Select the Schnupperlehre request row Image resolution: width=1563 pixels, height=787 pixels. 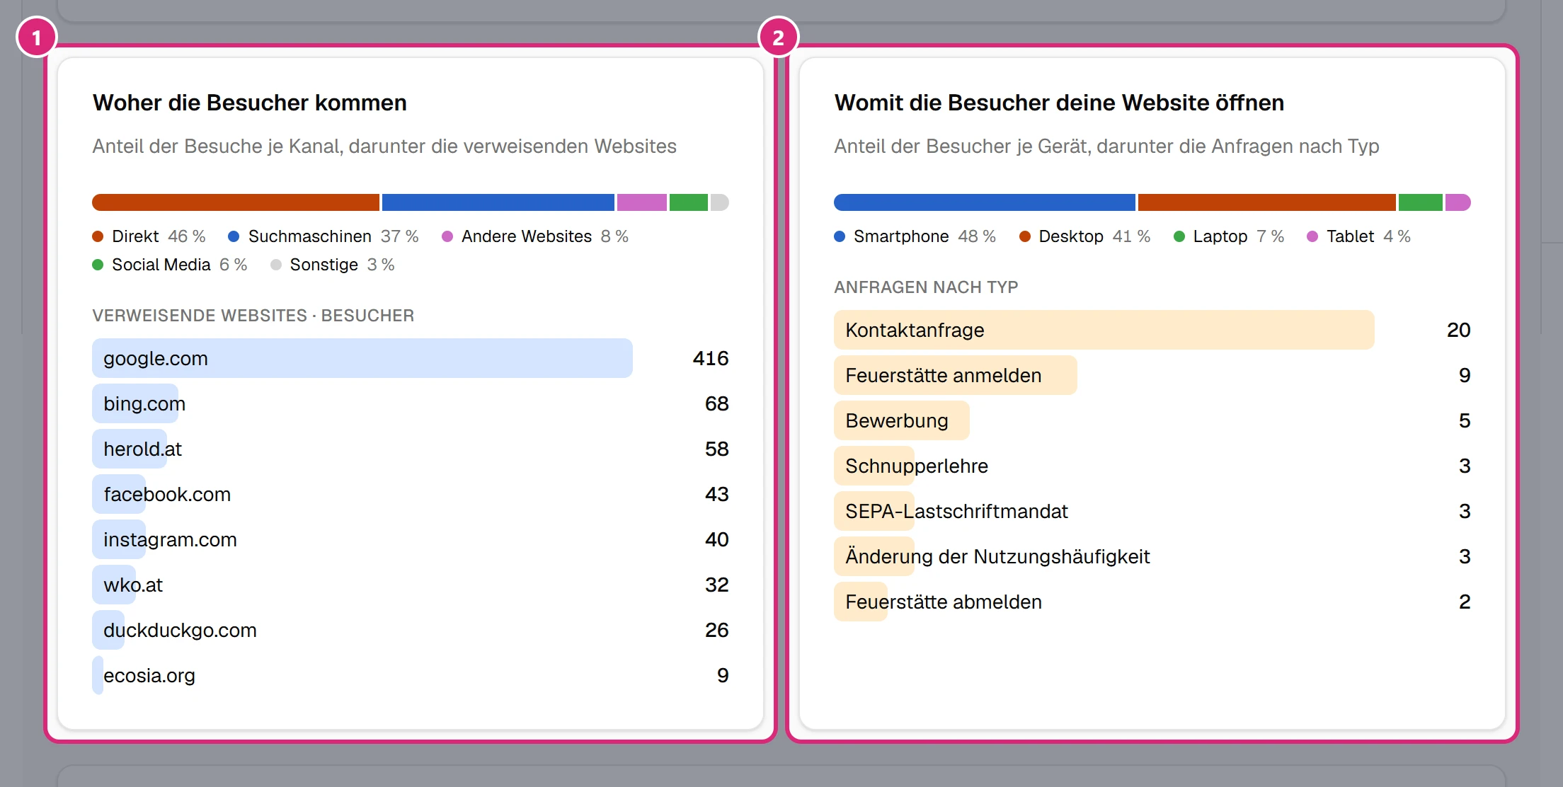(1152, 466)
